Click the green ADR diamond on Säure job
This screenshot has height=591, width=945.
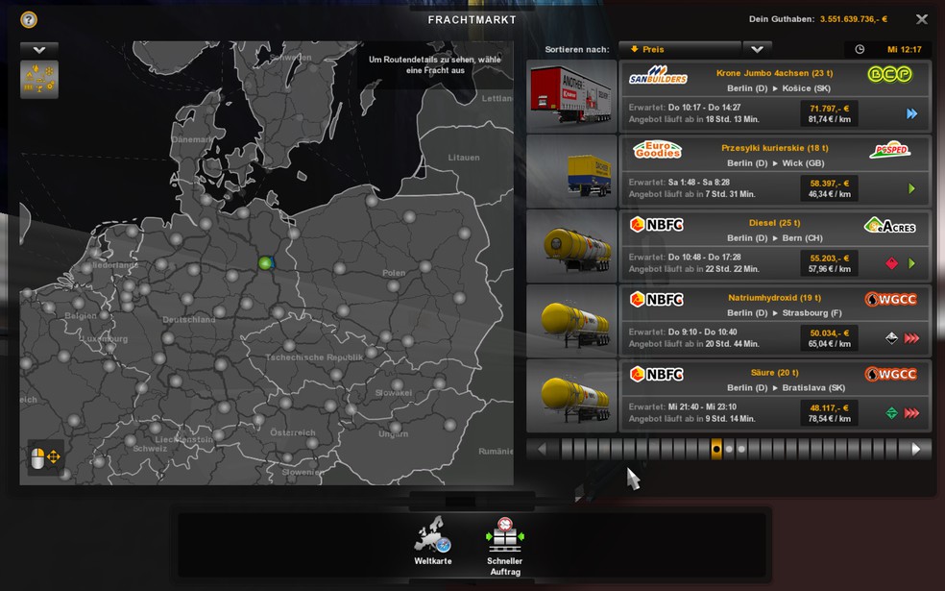(x=891, y=413)
